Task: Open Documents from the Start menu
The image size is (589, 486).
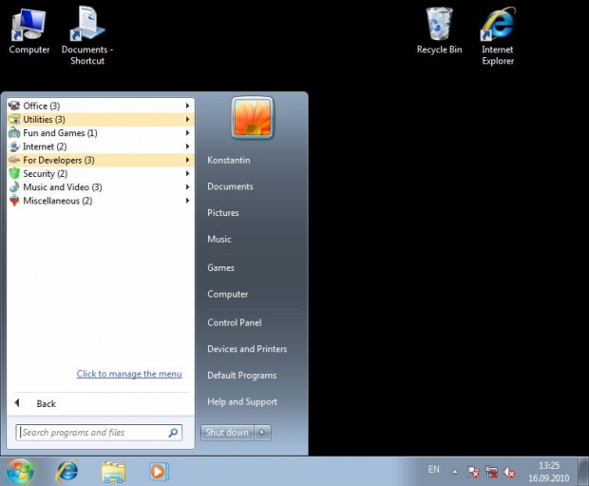Action: (x=230, y=186)
